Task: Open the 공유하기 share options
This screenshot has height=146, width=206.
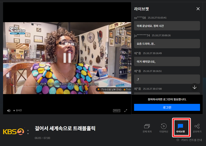Action: 197,128
